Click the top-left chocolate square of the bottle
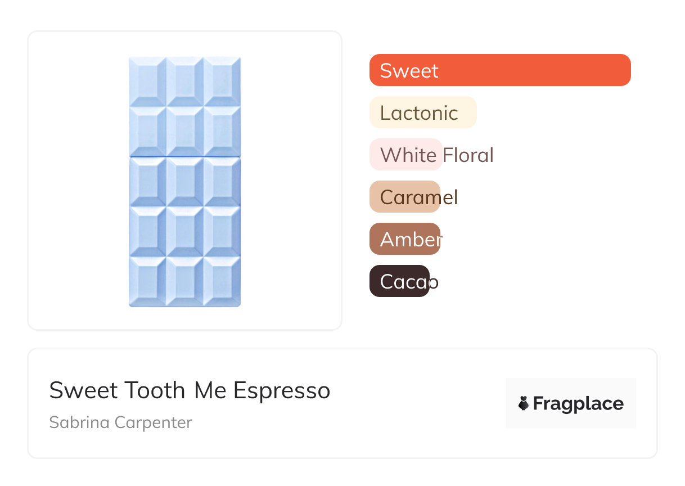The image size is (685, 486). tap(147, 82)
